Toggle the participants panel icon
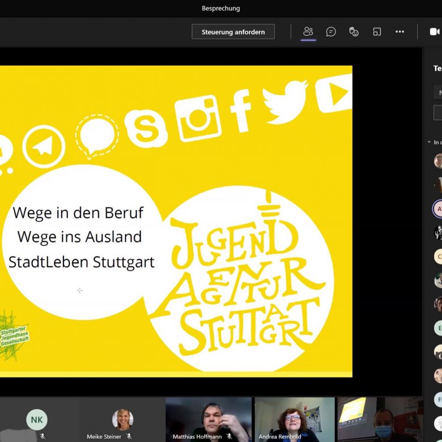The height and width of the screenshot is (442, 442). (x=308, y=32)
